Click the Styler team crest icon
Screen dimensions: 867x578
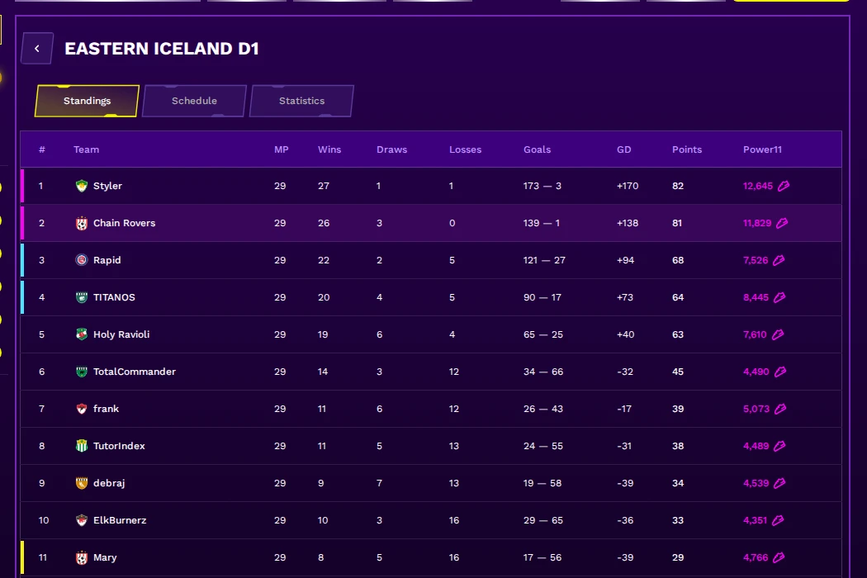(81, 186)
